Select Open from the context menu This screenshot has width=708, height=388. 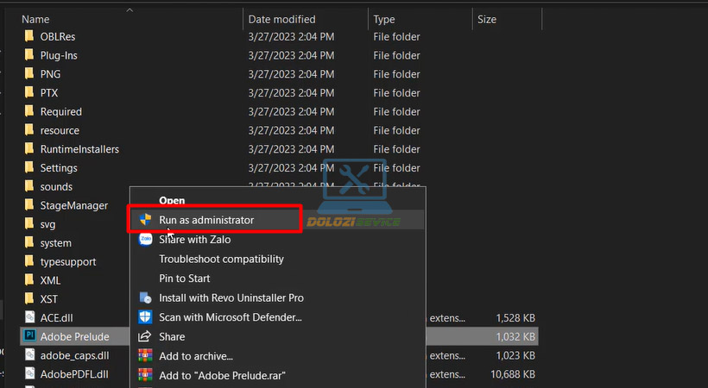(x=172, y=201)
